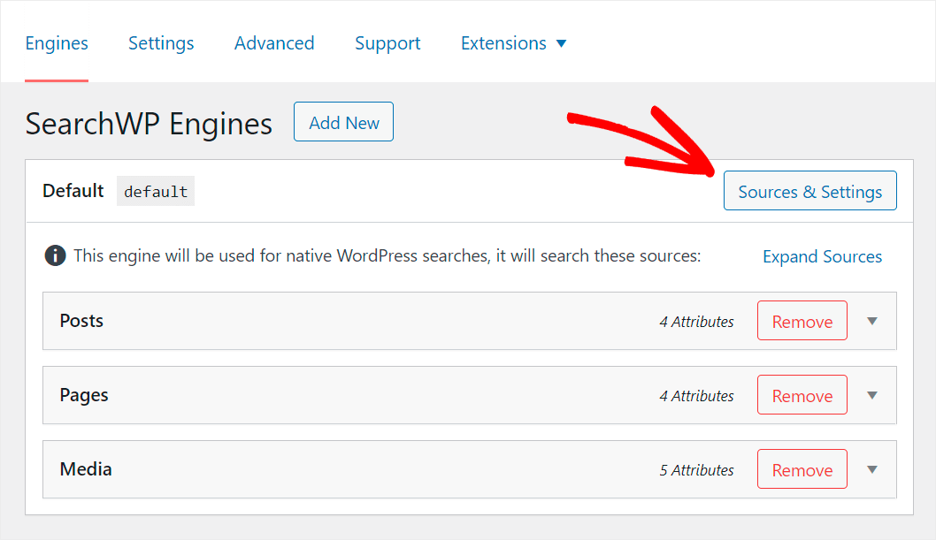Remove the Pages source
Viewport: 936px width, 540px height.
(802, 395)
